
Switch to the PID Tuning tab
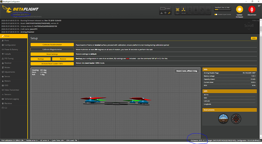pyautogui.click(x=14, y=59)
